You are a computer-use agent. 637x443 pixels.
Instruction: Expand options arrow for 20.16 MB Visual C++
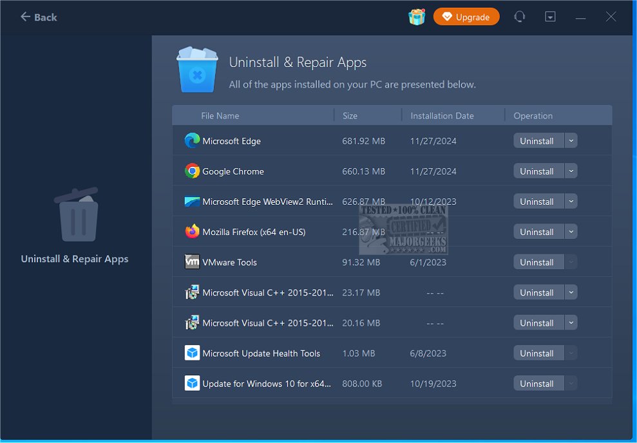click(571, 323)
